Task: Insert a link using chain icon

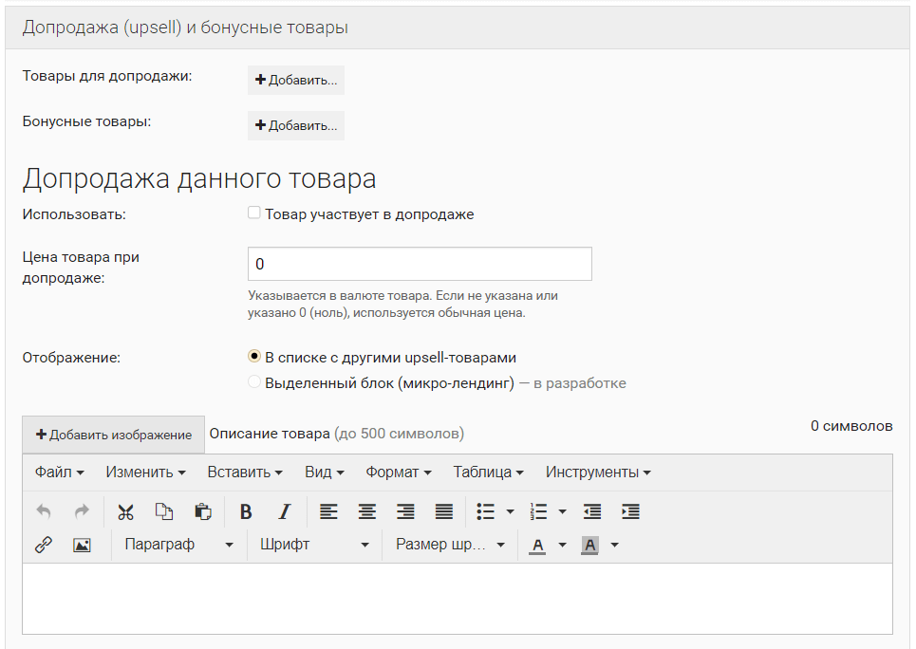Action: 44,545
